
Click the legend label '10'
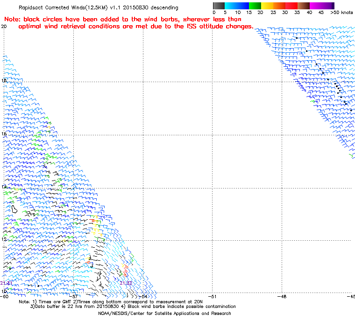click(237, 13)
